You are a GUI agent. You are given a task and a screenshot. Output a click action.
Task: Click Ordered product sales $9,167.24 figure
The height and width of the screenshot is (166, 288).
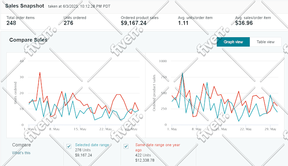tap(133, 23)
